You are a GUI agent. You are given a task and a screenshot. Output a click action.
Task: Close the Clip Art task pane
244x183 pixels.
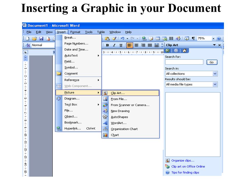[219, 45]
